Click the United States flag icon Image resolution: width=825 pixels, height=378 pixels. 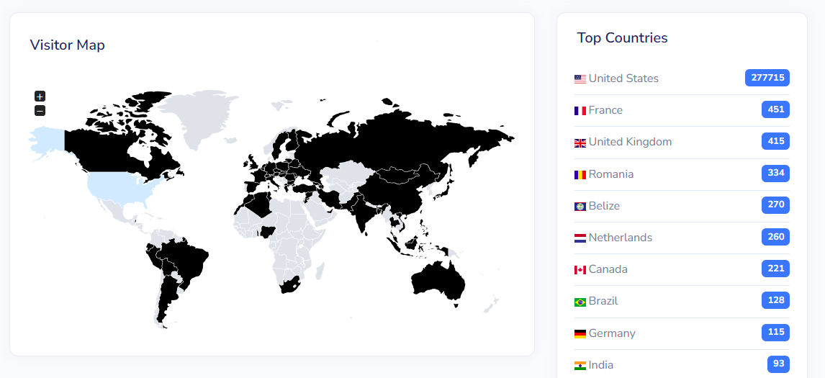point(580,79)
